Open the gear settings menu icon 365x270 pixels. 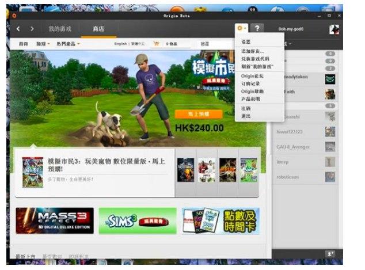coord(241,28)
